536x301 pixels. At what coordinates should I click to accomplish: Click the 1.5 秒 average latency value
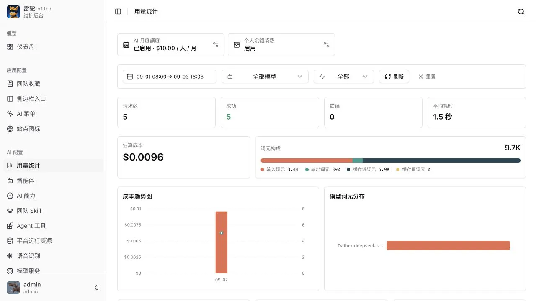pyautogui.click(x=443, y=117)
